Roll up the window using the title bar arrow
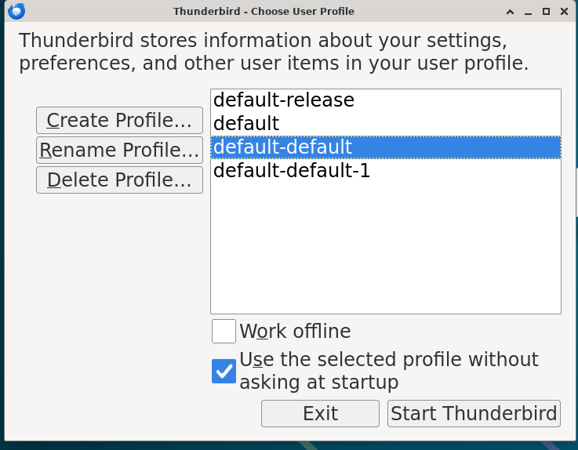 point(511,12)
